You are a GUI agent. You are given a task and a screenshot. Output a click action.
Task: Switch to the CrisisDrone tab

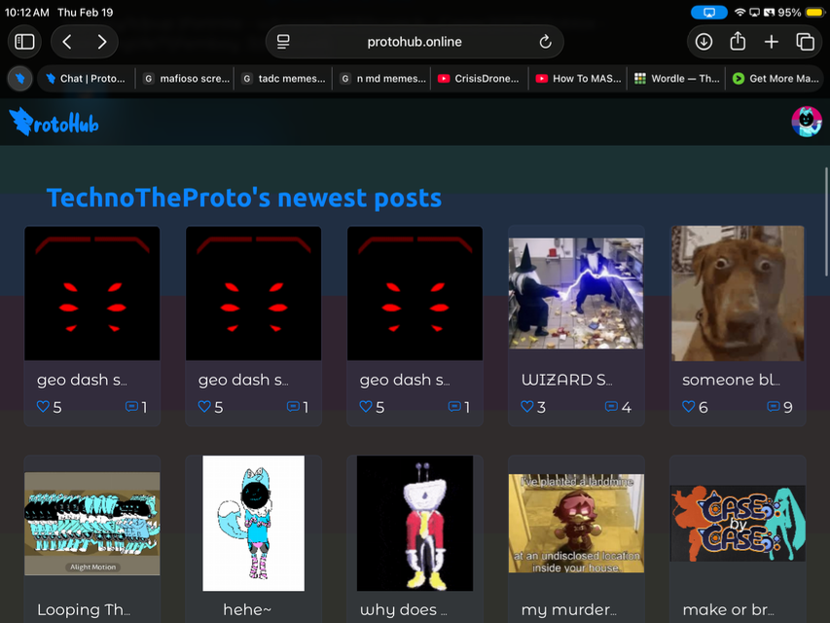(x=479, y=79)
